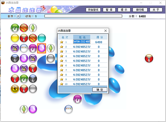Screen dimensions: 166x122
Task: Minimize the 水晶连连看 game window
Action: [141, 3]
